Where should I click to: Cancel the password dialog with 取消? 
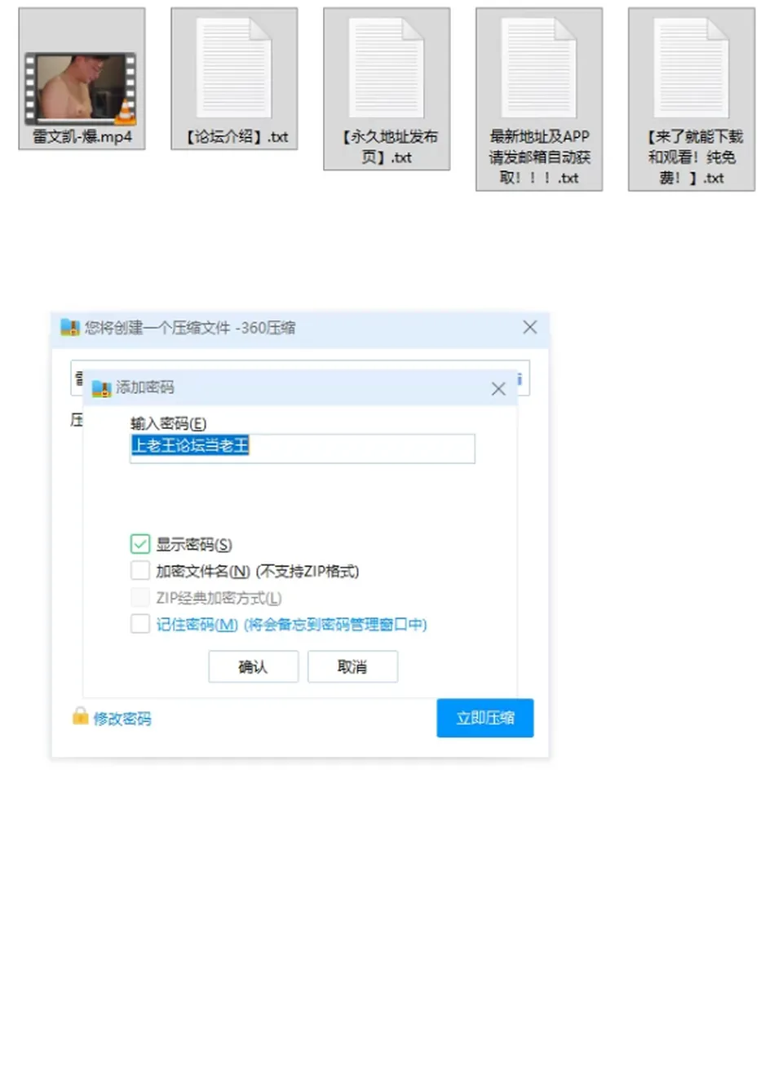coord(352,666)
